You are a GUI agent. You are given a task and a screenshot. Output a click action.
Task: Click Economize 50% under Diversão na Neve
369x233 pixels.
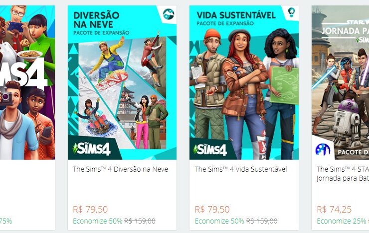tap(97, 221)
